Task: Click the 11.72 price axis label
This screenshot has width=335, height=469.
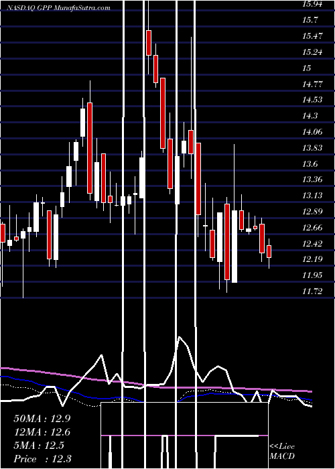Action: point(313,291)
